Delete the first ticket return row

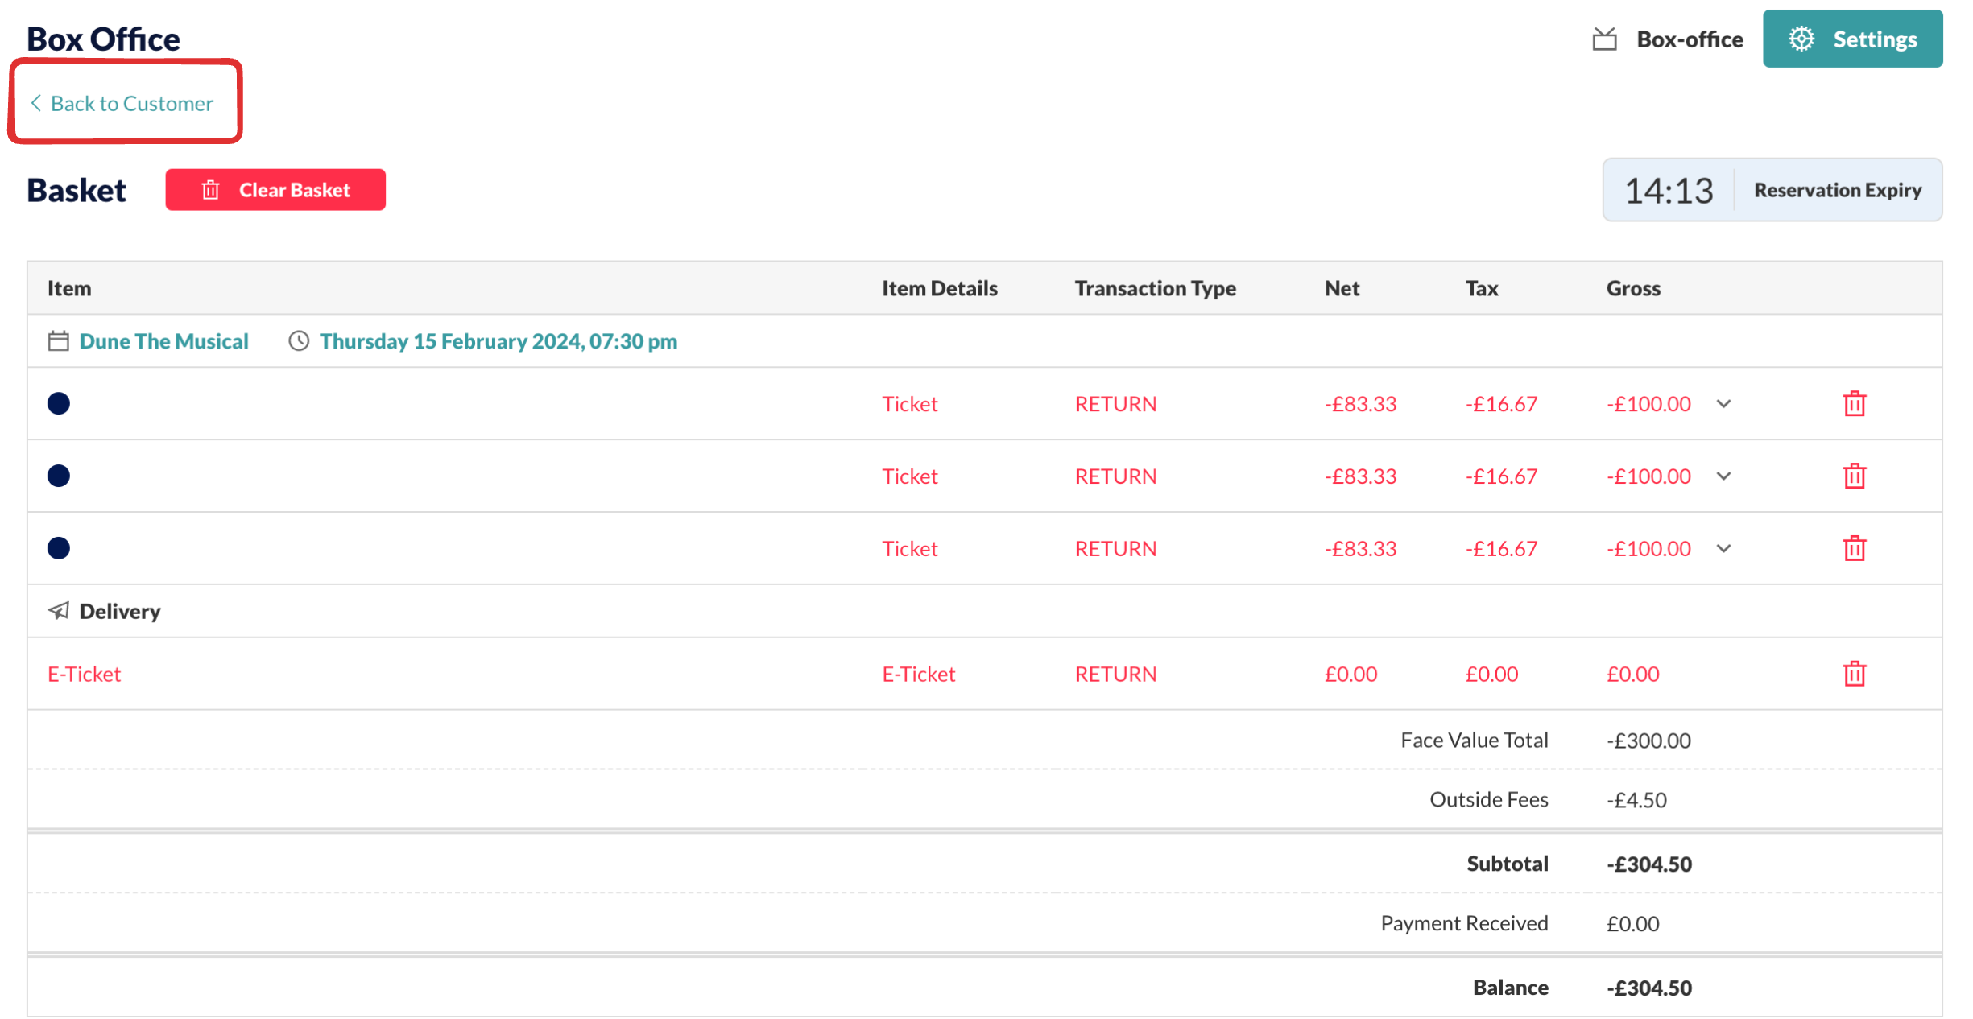(x=1855, y=403)
